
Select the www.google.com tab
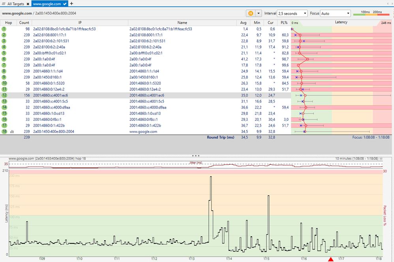click(47, 4)
